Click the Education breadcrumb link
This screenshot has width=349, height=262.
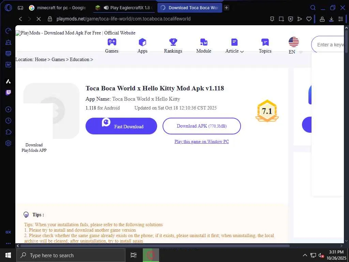coord(79,59)
